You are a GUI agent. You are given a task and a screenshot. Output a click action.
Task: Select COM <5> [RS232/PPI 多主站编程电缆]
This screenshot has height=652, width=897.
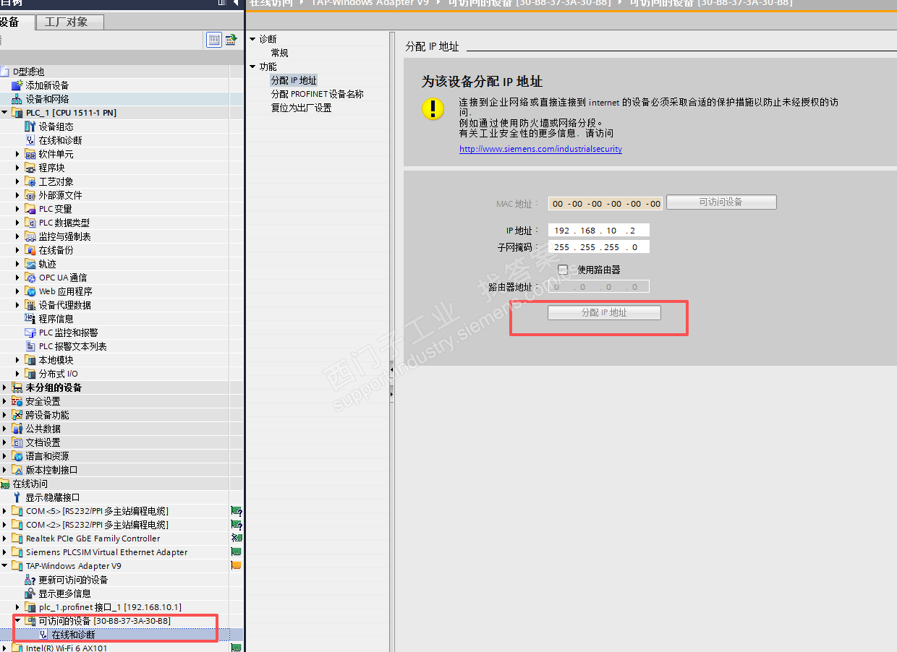(x=97, y=511)
